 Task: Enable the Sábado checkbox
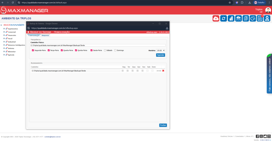click(105, 50)
